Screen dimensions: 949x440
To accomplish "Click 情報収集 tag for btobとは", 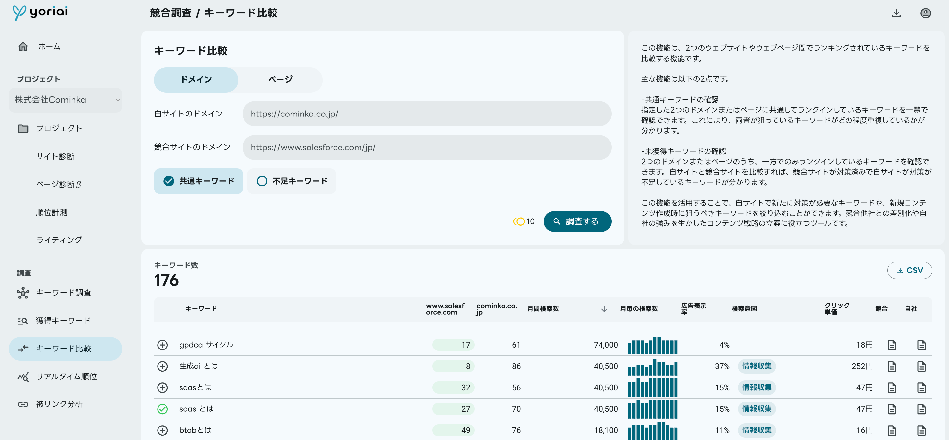I will (x=757, y=430).
